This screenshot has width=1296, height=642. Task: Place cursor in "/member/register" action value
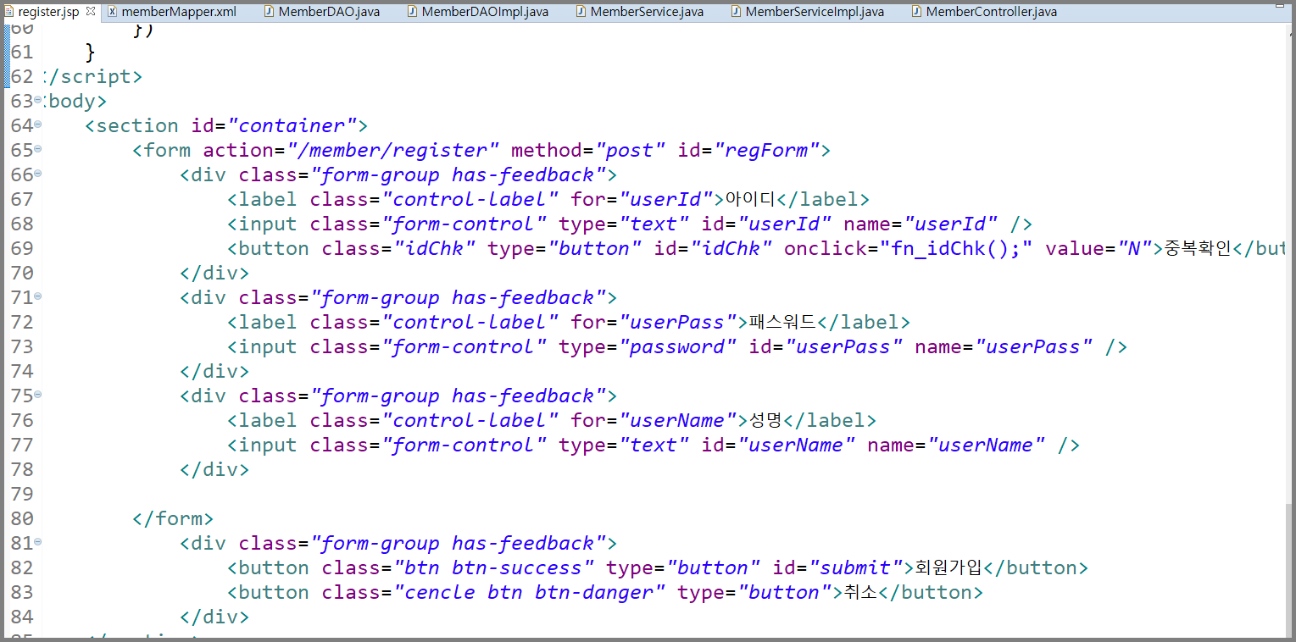[393, 151]
